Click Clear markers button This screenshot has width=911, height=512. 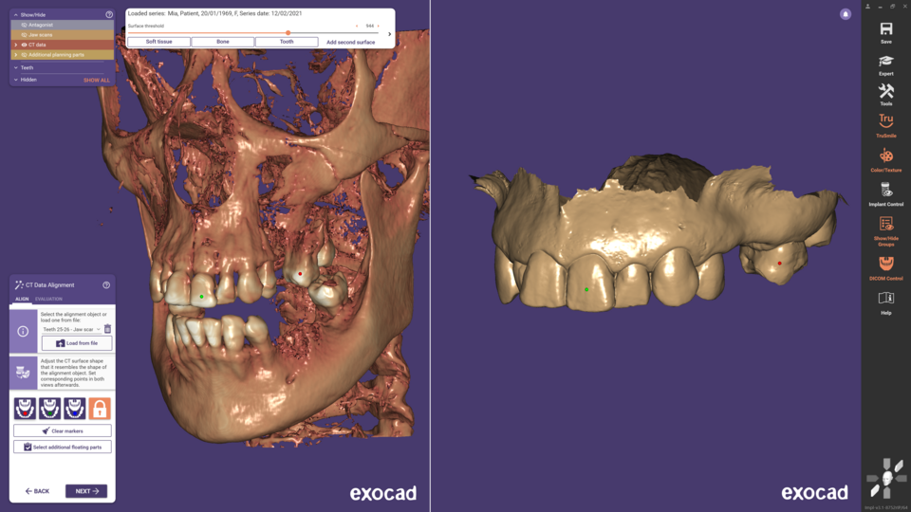tap(63, 430)
